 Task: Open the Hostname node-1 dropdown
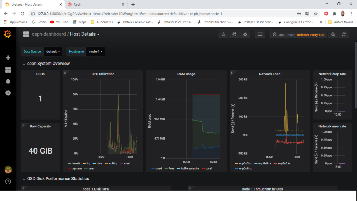tap(96, 52)
